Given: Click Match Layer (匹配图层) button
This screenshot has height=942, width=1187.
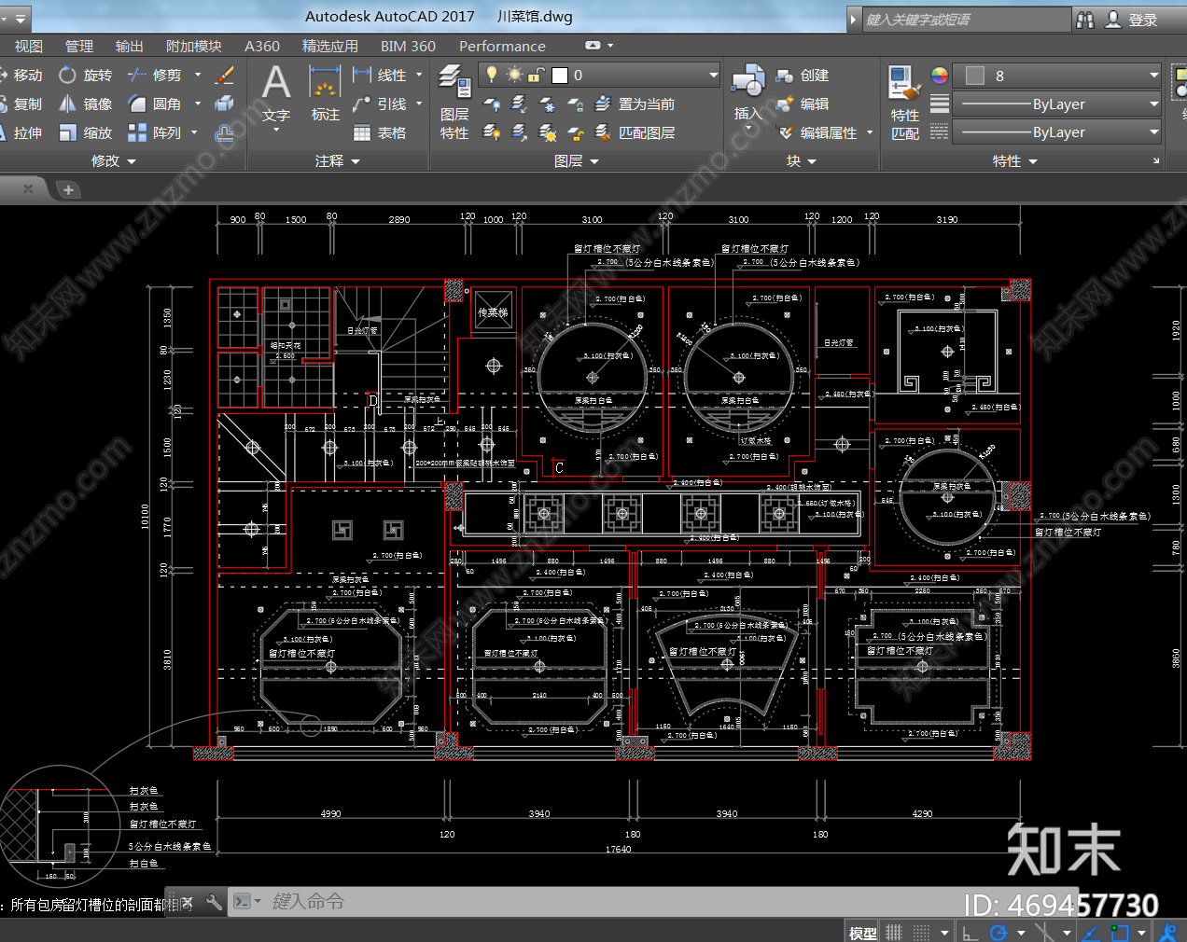Looking at the screenshot, I should 635,133.
